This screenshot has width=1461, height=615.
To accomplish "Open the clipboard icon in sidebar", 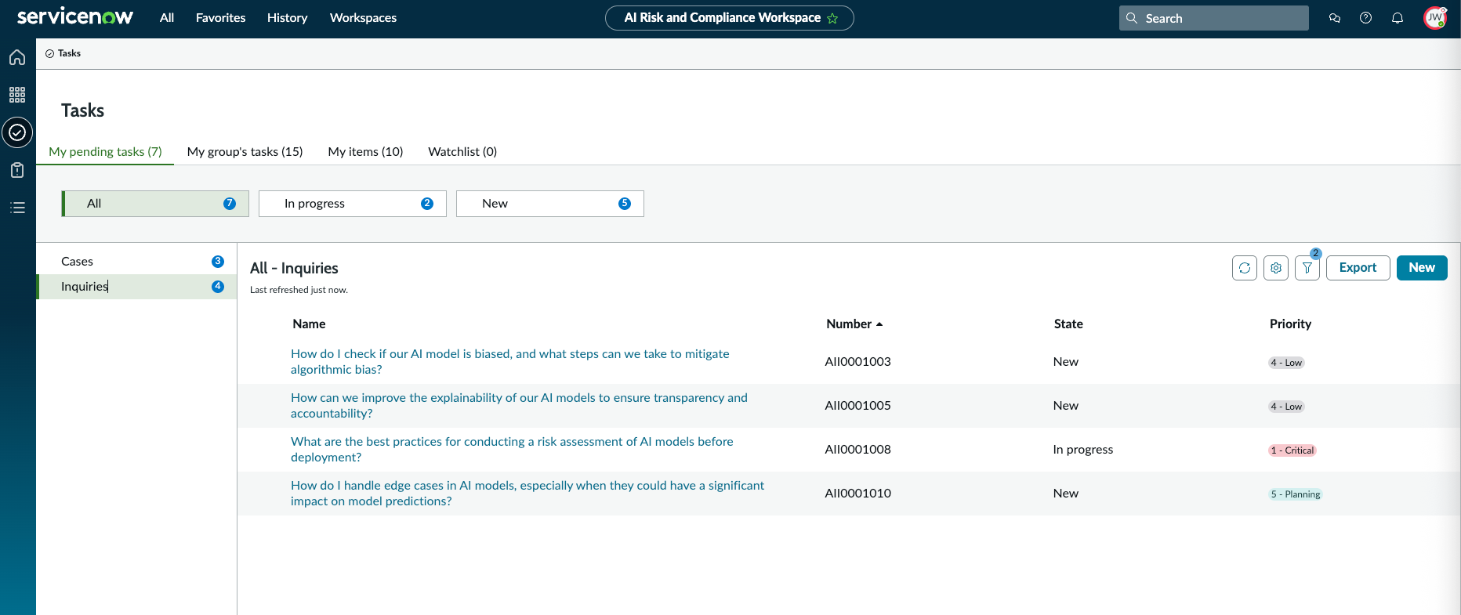I will tap(17, 170).
